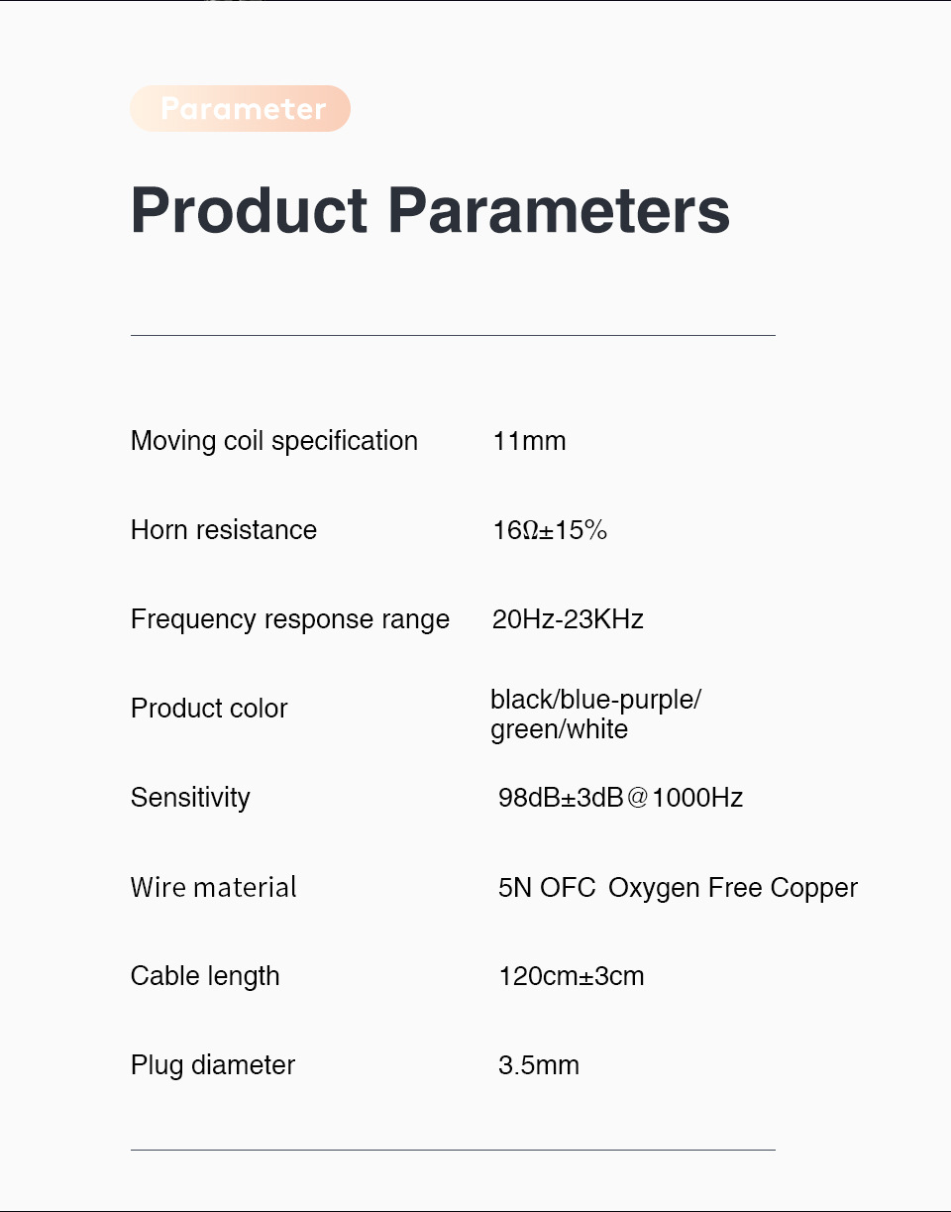Select the Moving coil specification label
This screenshot has height=1212, width=951.
pos(274,441)
